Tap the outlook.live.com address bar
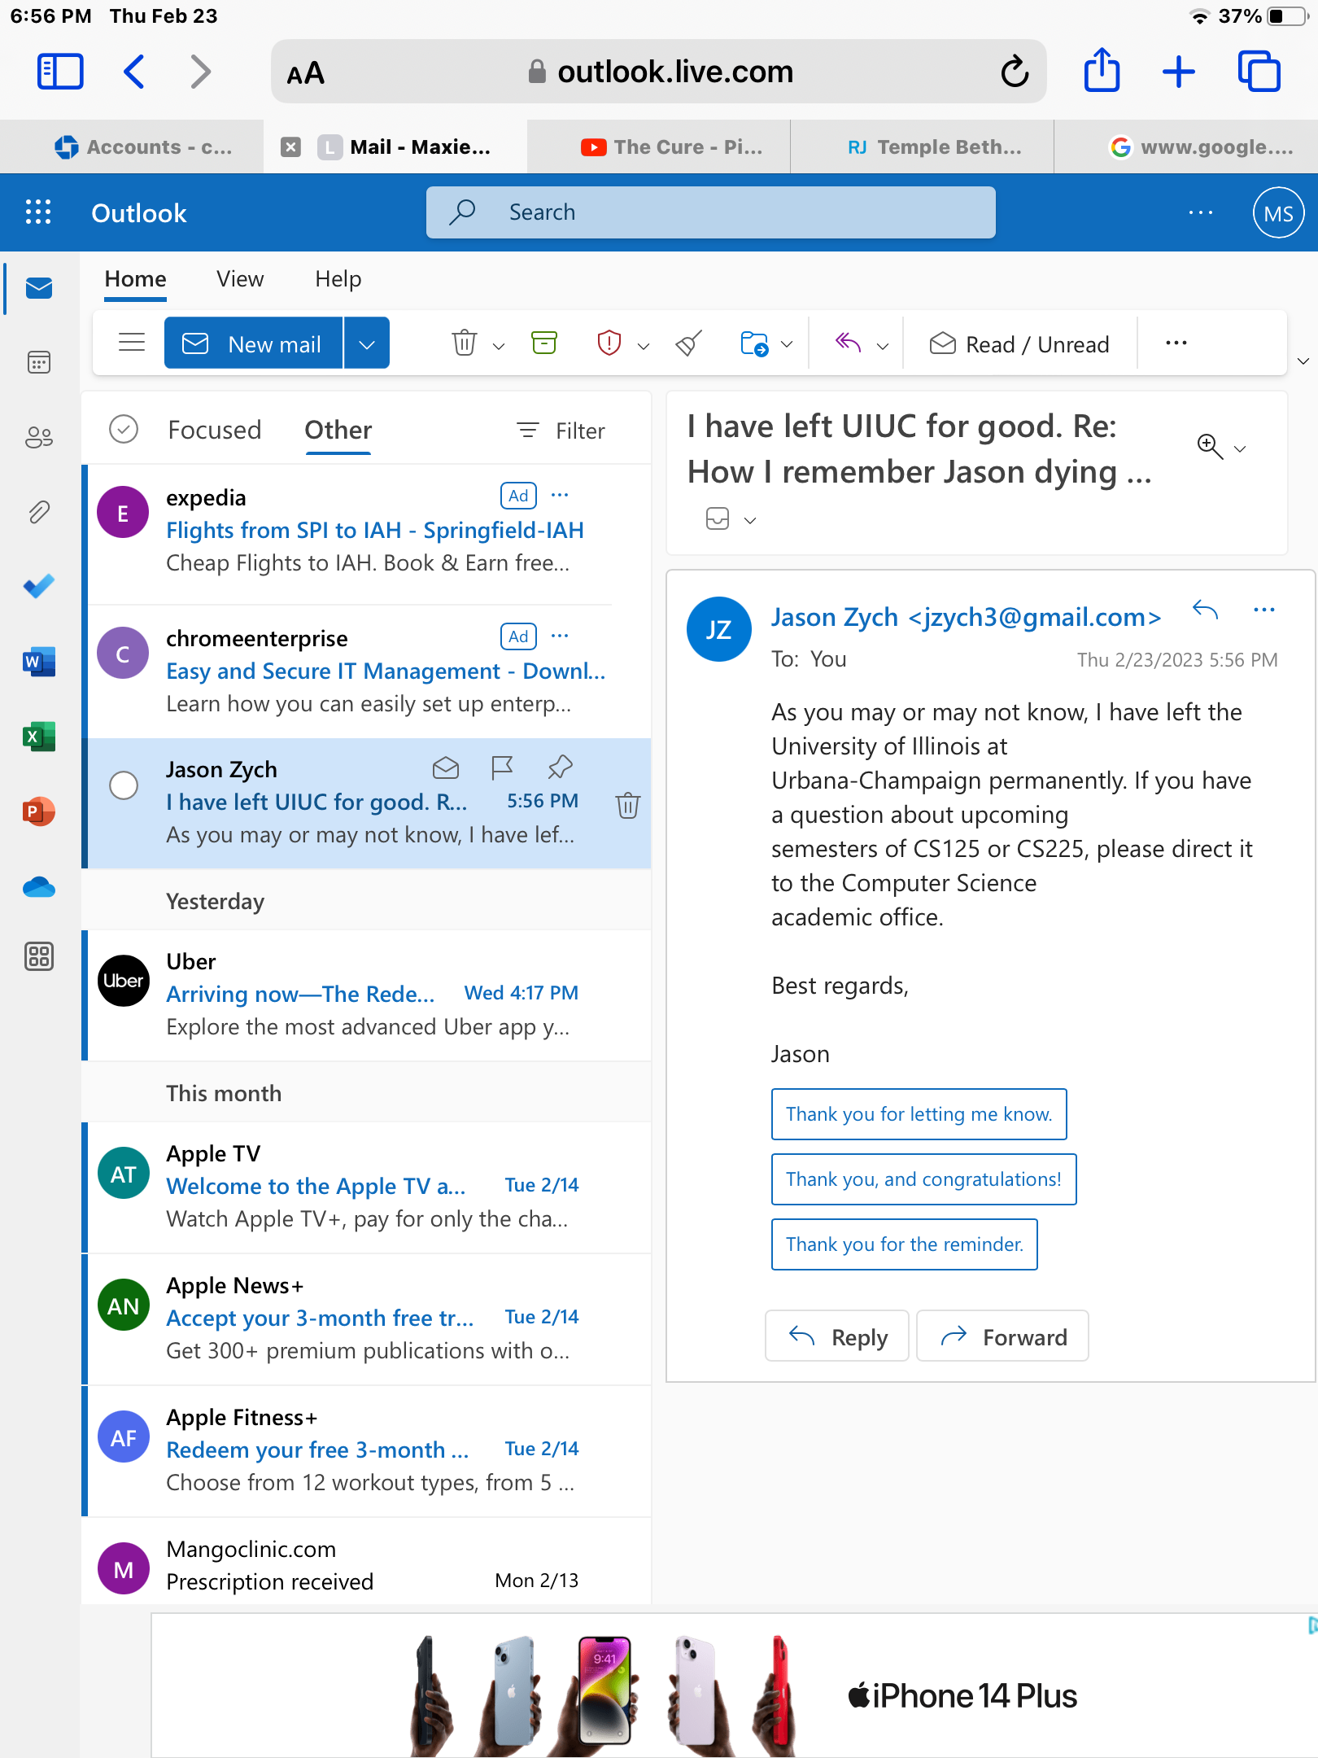 point(659,72)
